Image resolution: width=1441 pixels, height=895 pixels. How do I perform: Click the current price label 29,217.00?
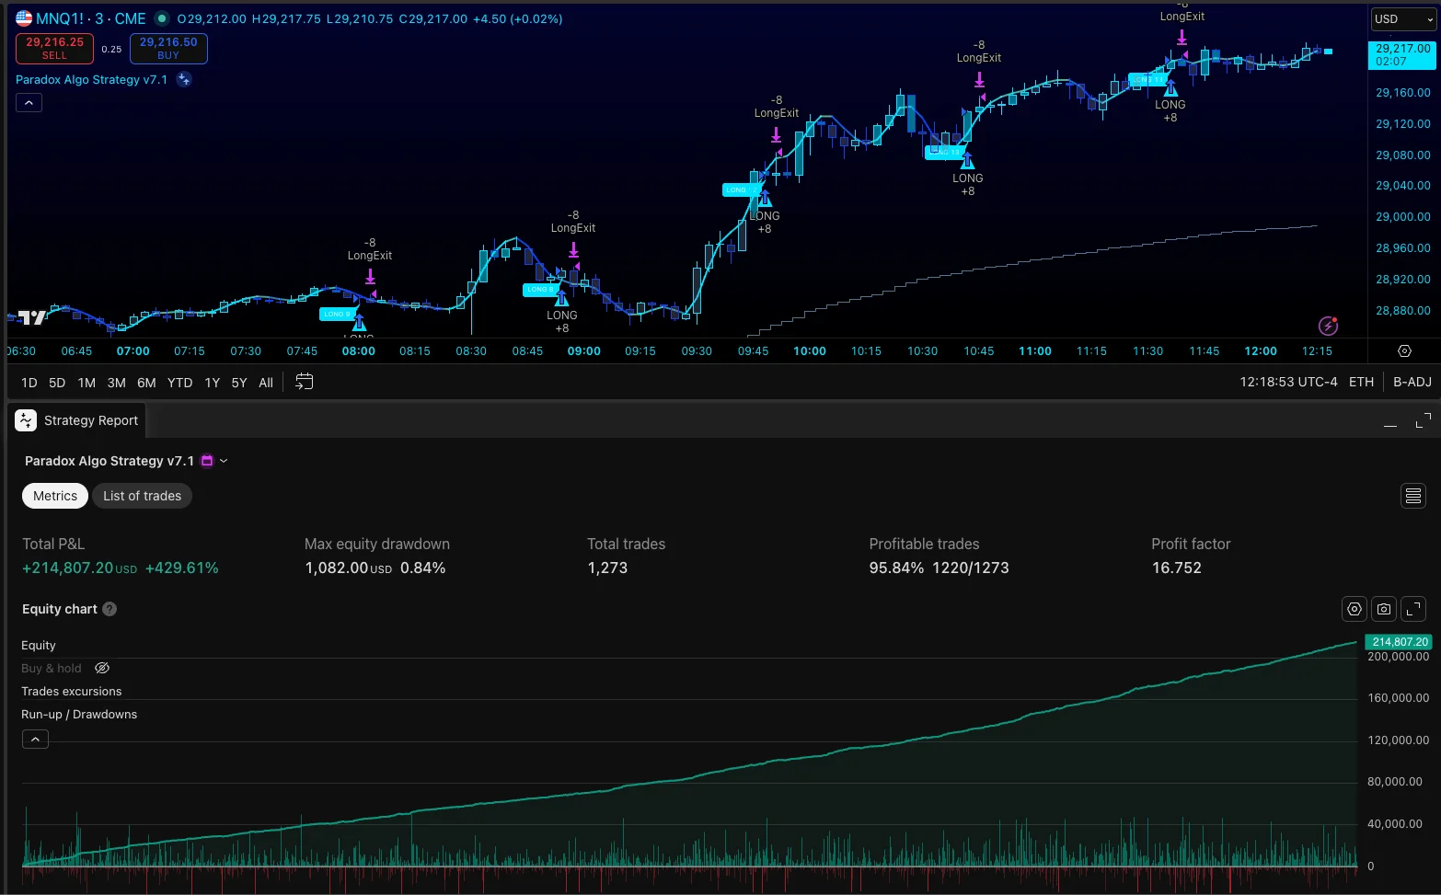point(1402,54)
